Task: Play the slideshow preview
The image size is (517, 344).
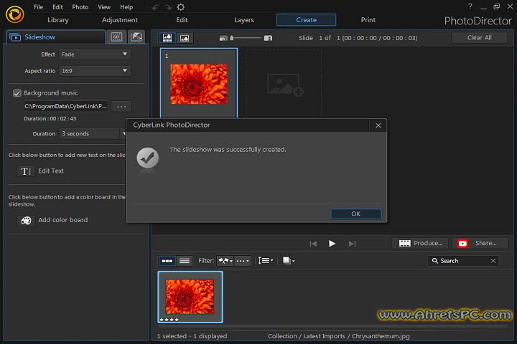Action: 332,244
